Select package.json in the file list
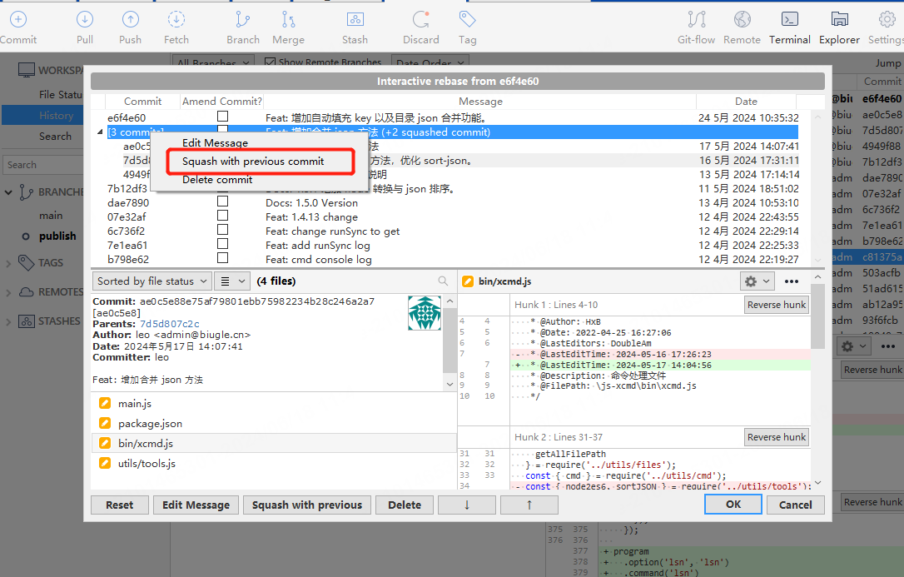This screenshot has width=904, height=577. coord(150,424)
